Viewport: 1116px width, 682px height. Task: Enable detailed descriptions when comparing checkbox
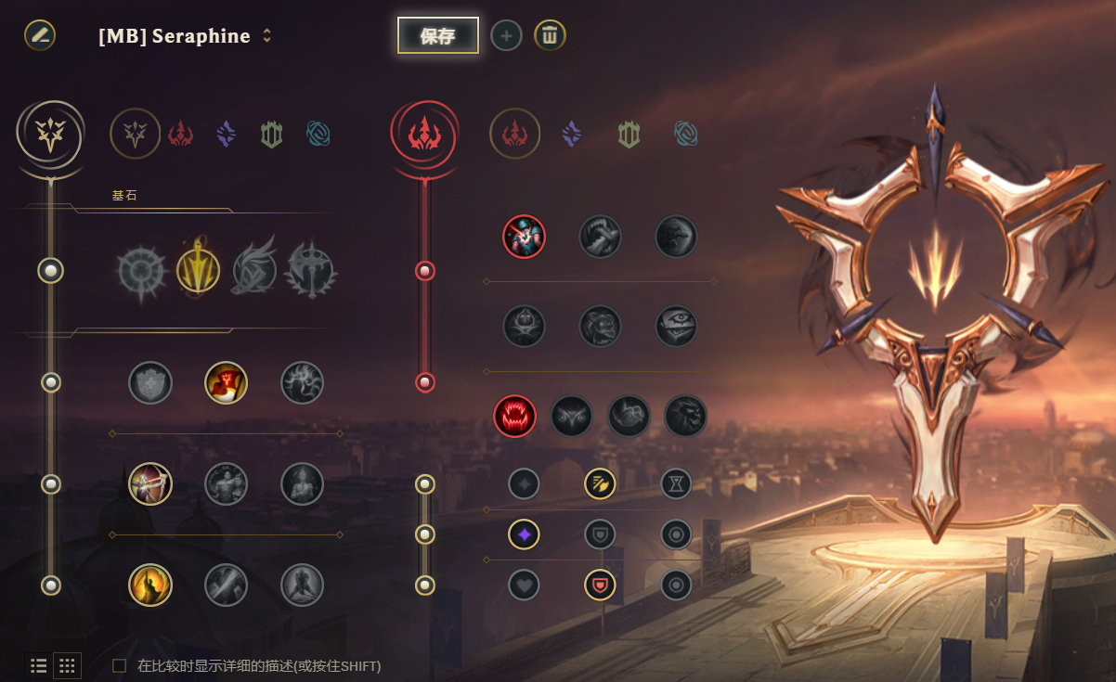click(119, 665)
